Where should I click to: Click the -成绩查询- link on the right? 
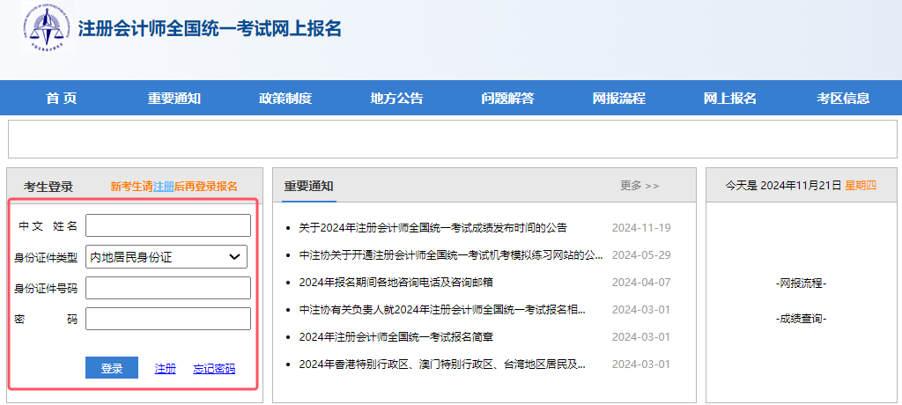[x=801, y=319]
